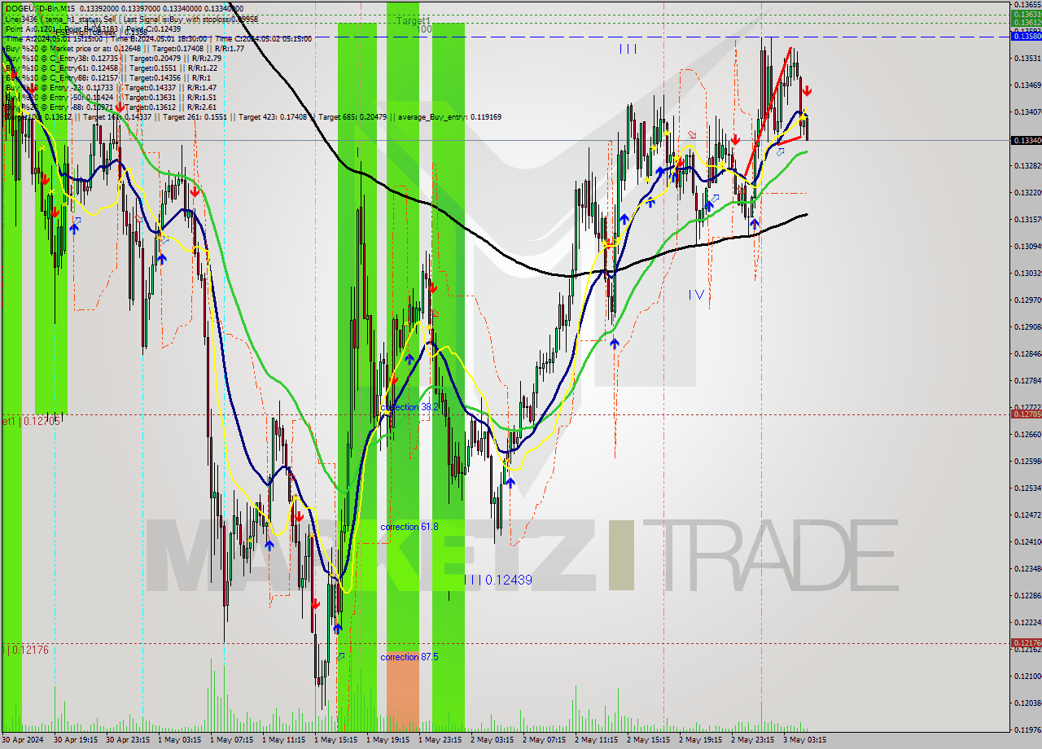The image size is (1042, 749).
Task: Click the '2 May 03:15' time label
Action: click(493, 739)
